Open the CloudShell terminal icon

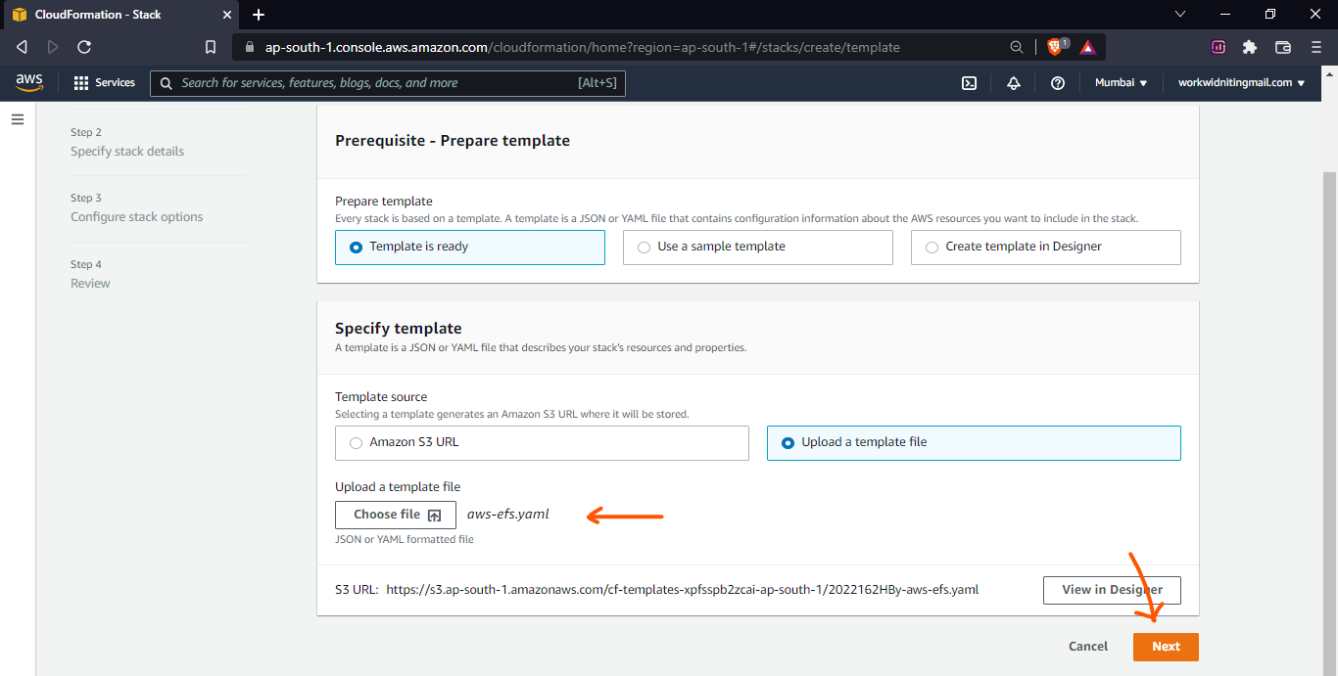pyautogui.click(x=969, y=83)
